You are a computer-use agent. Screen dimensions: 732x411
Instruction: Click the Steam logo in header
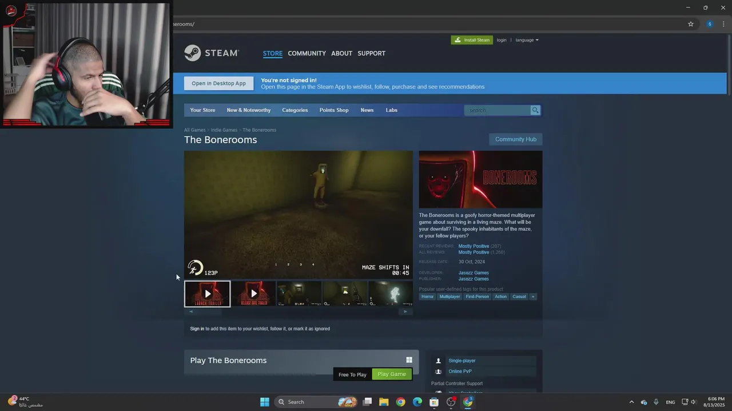pyautogui.click(x=211, y=53)
